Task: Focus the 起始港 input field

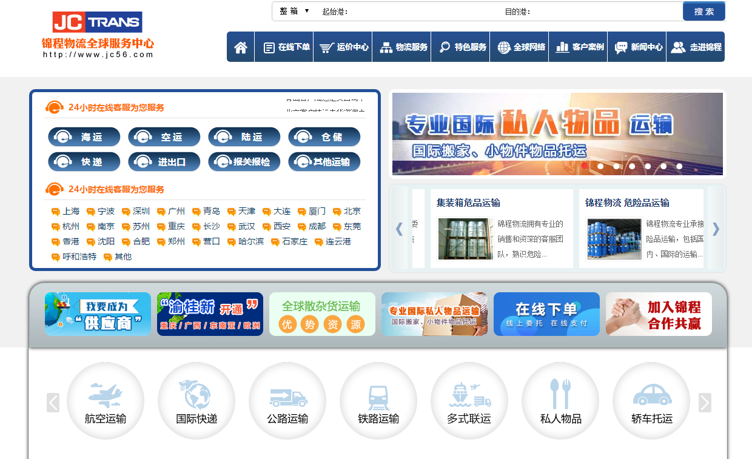Action: tap(425, 12)
